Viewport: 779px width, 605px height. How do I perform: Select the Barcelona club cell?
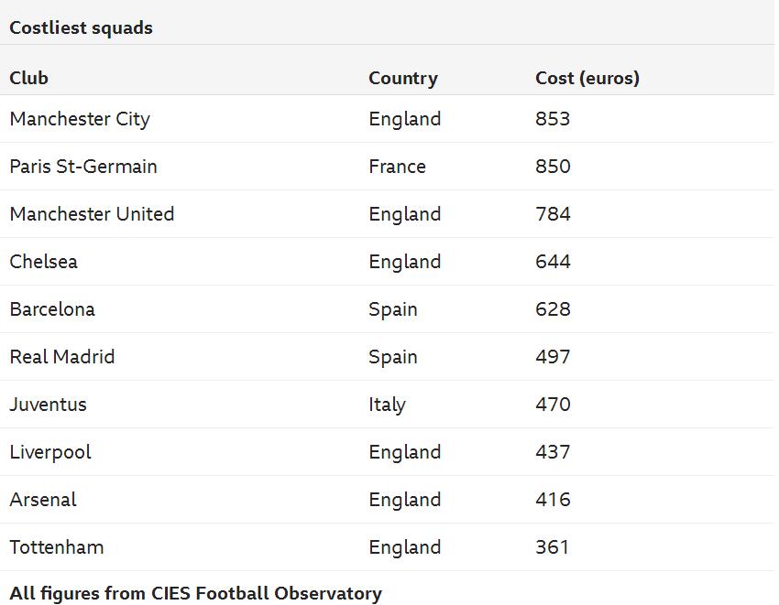point(52,309)
